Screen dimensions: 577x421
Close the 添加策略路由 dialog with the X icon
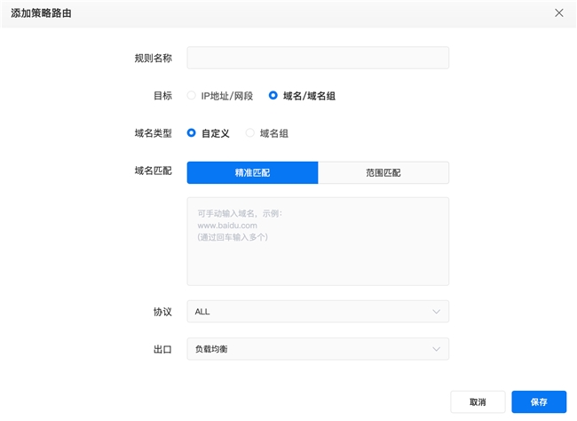(x=558, y=13)
